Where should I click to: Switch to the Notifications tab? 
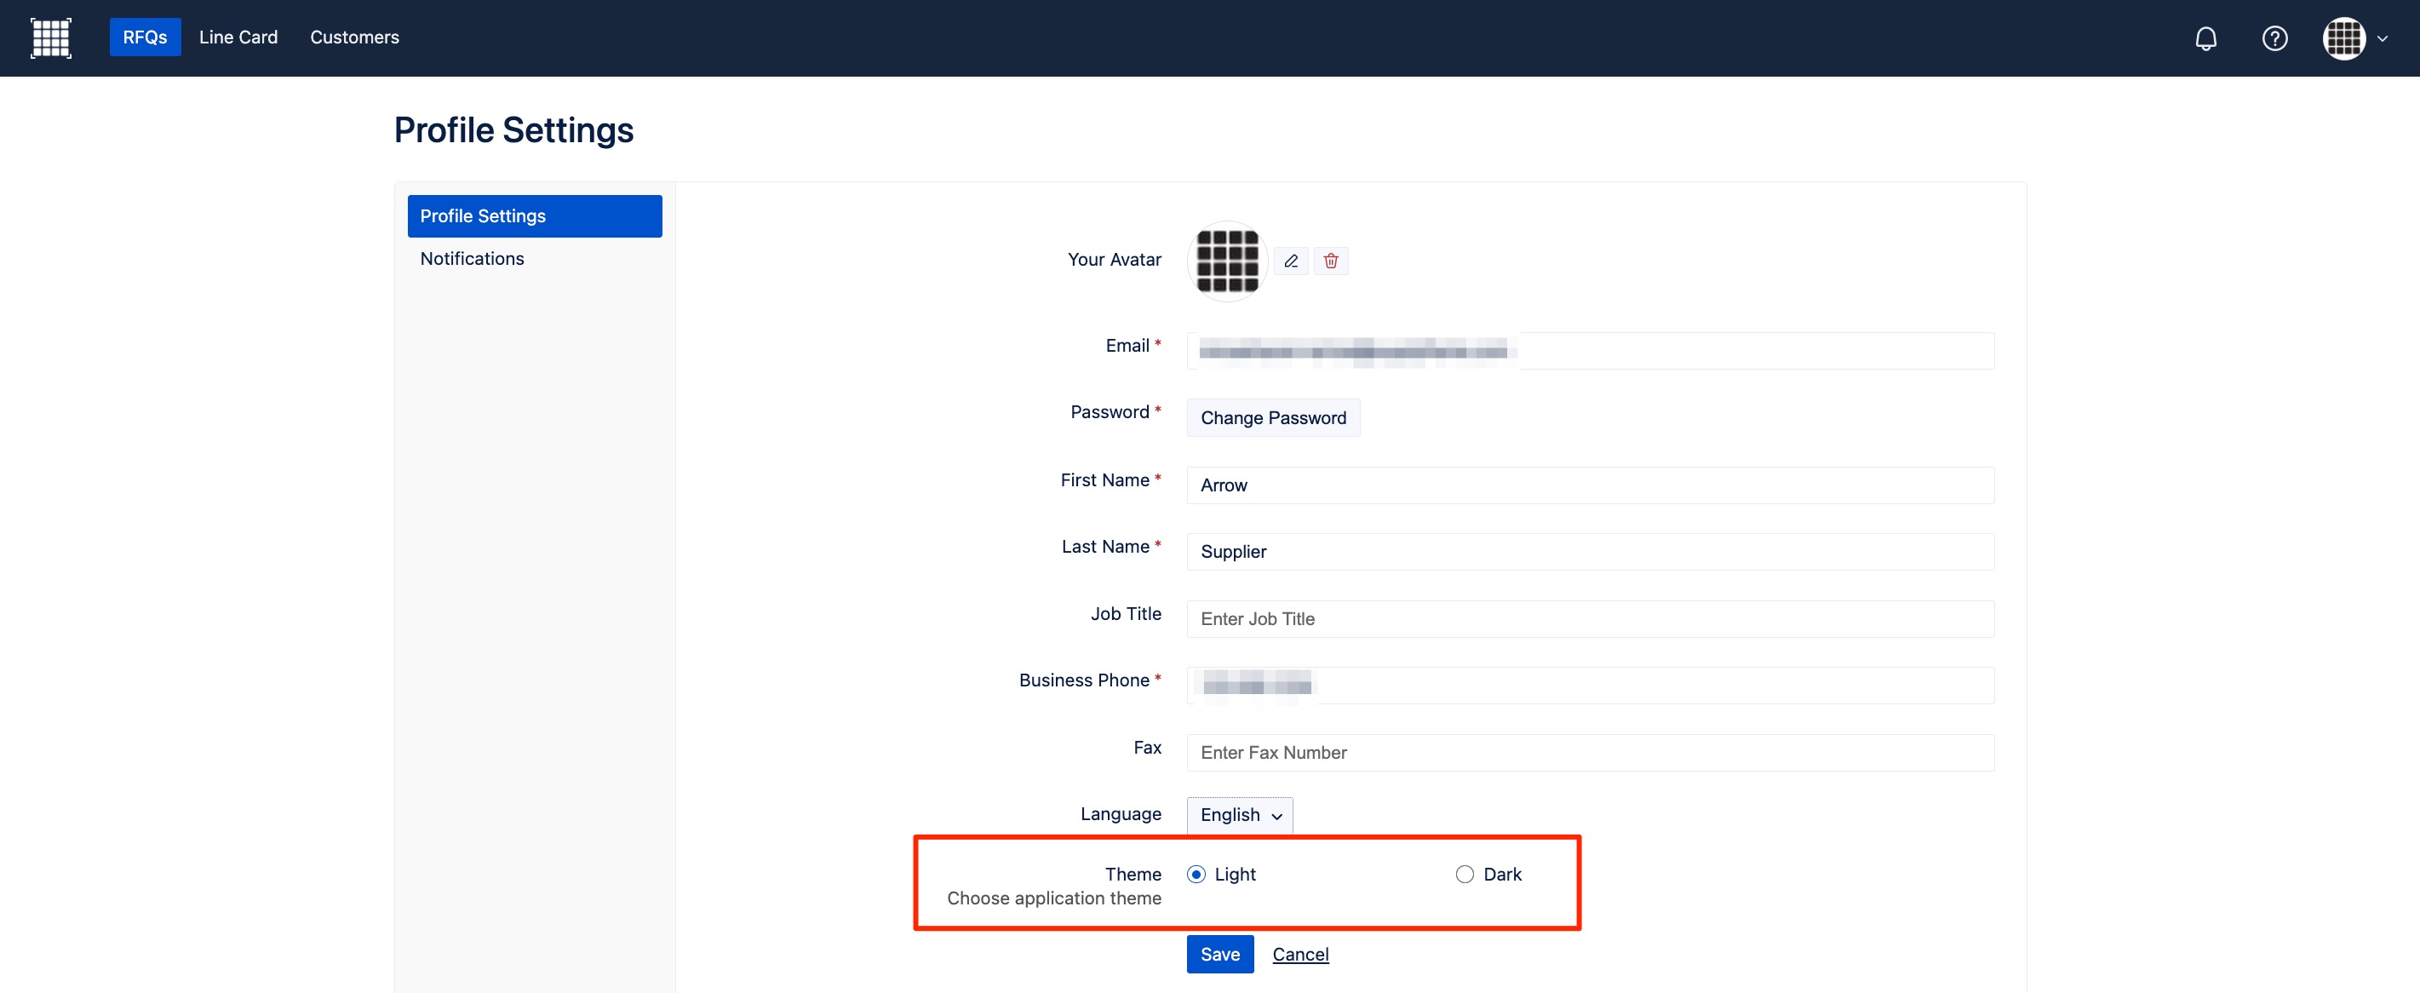pyautogui.click(x=473, y=258)
